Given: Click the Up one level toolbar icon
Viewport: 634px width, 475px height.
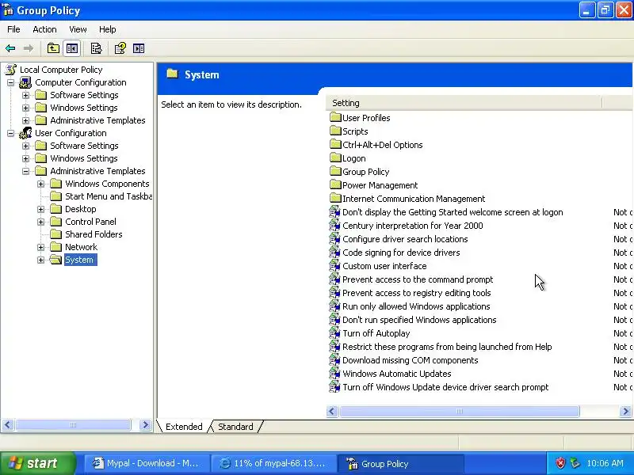Looking at the screenshot, I should click(53, 48).
